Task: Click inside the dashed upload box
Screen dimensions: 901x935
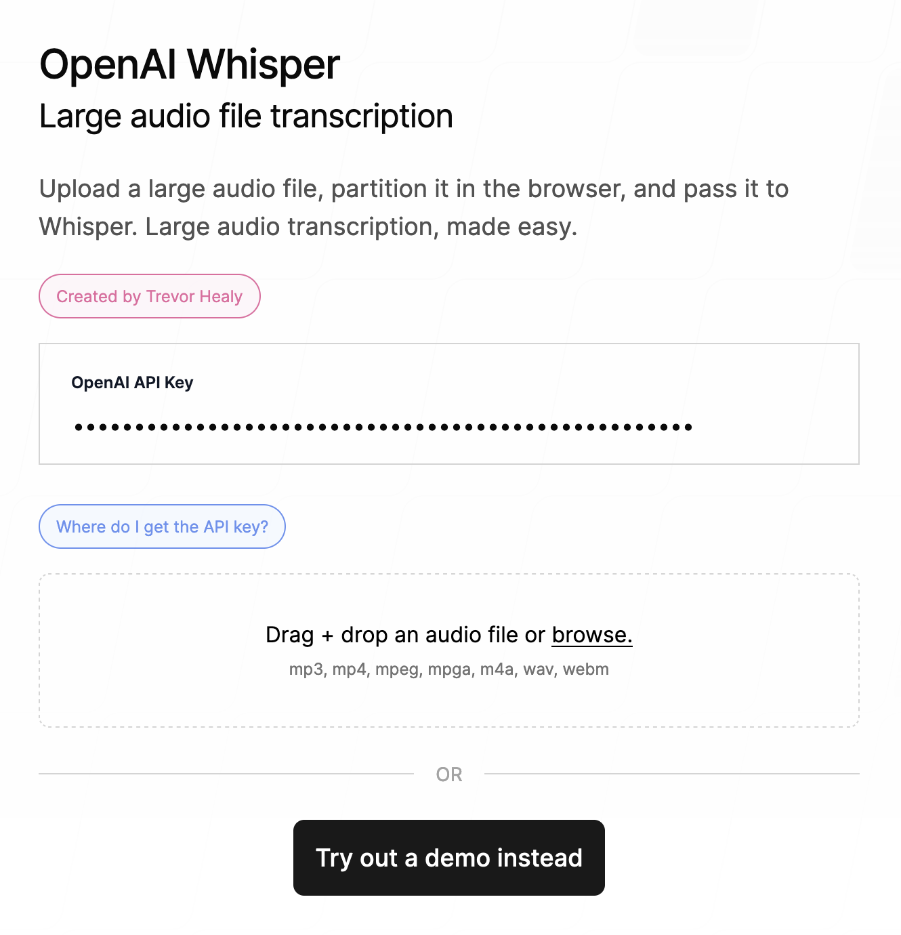Action: tap(449, 705)
